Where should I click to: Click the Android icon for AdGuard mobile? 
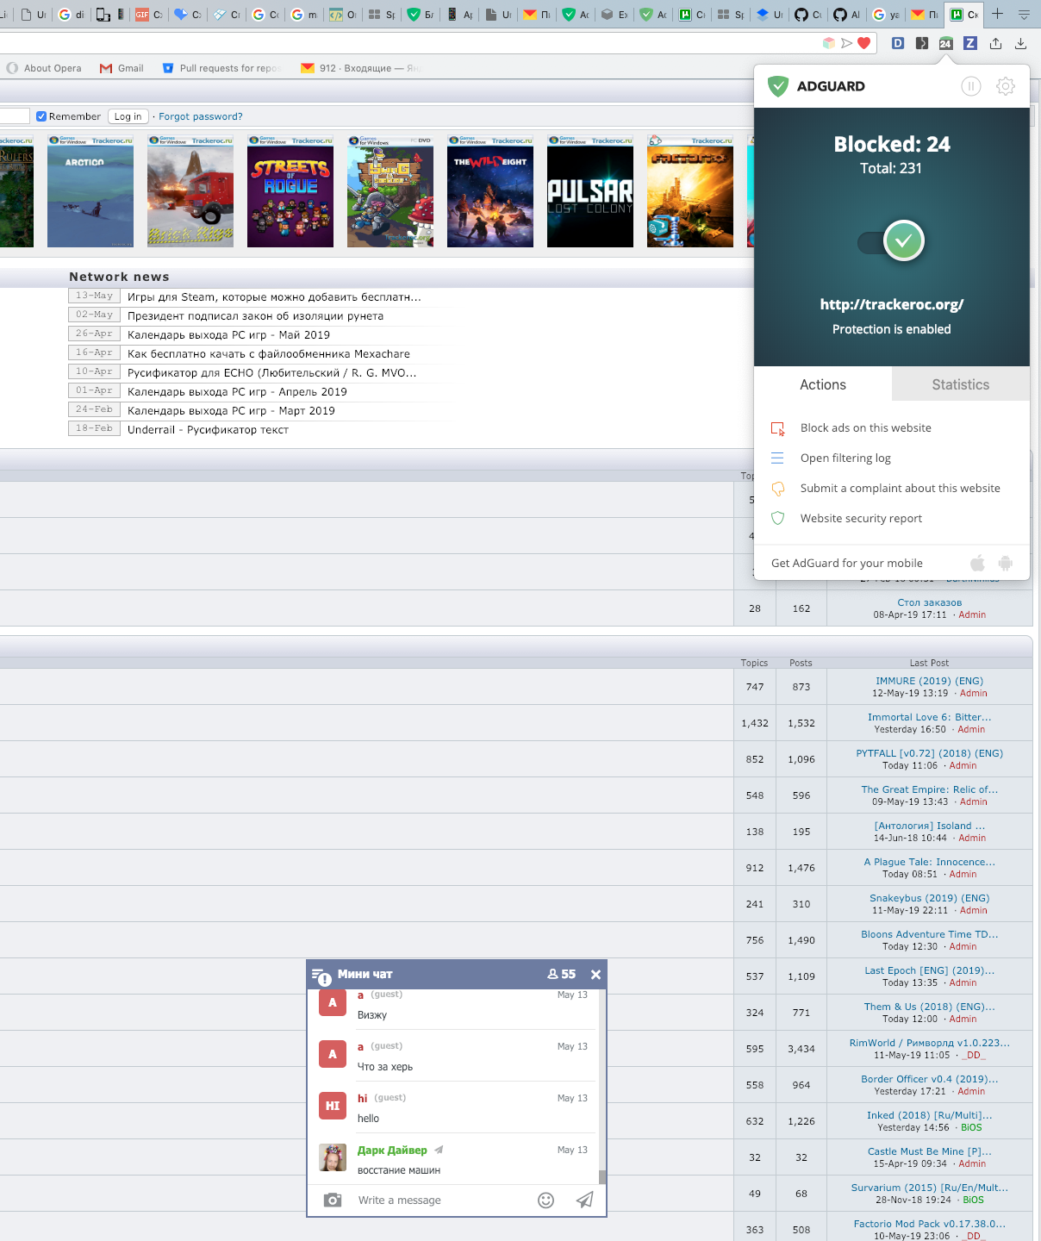[x=1006, y=563]
